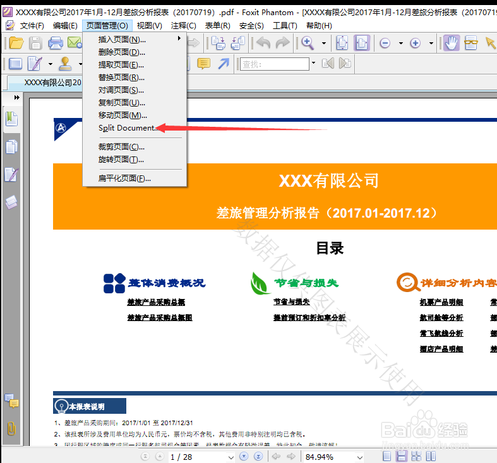Open the 节省与损失 link
This screenshot has height=463, width=497.
[292, 302]
